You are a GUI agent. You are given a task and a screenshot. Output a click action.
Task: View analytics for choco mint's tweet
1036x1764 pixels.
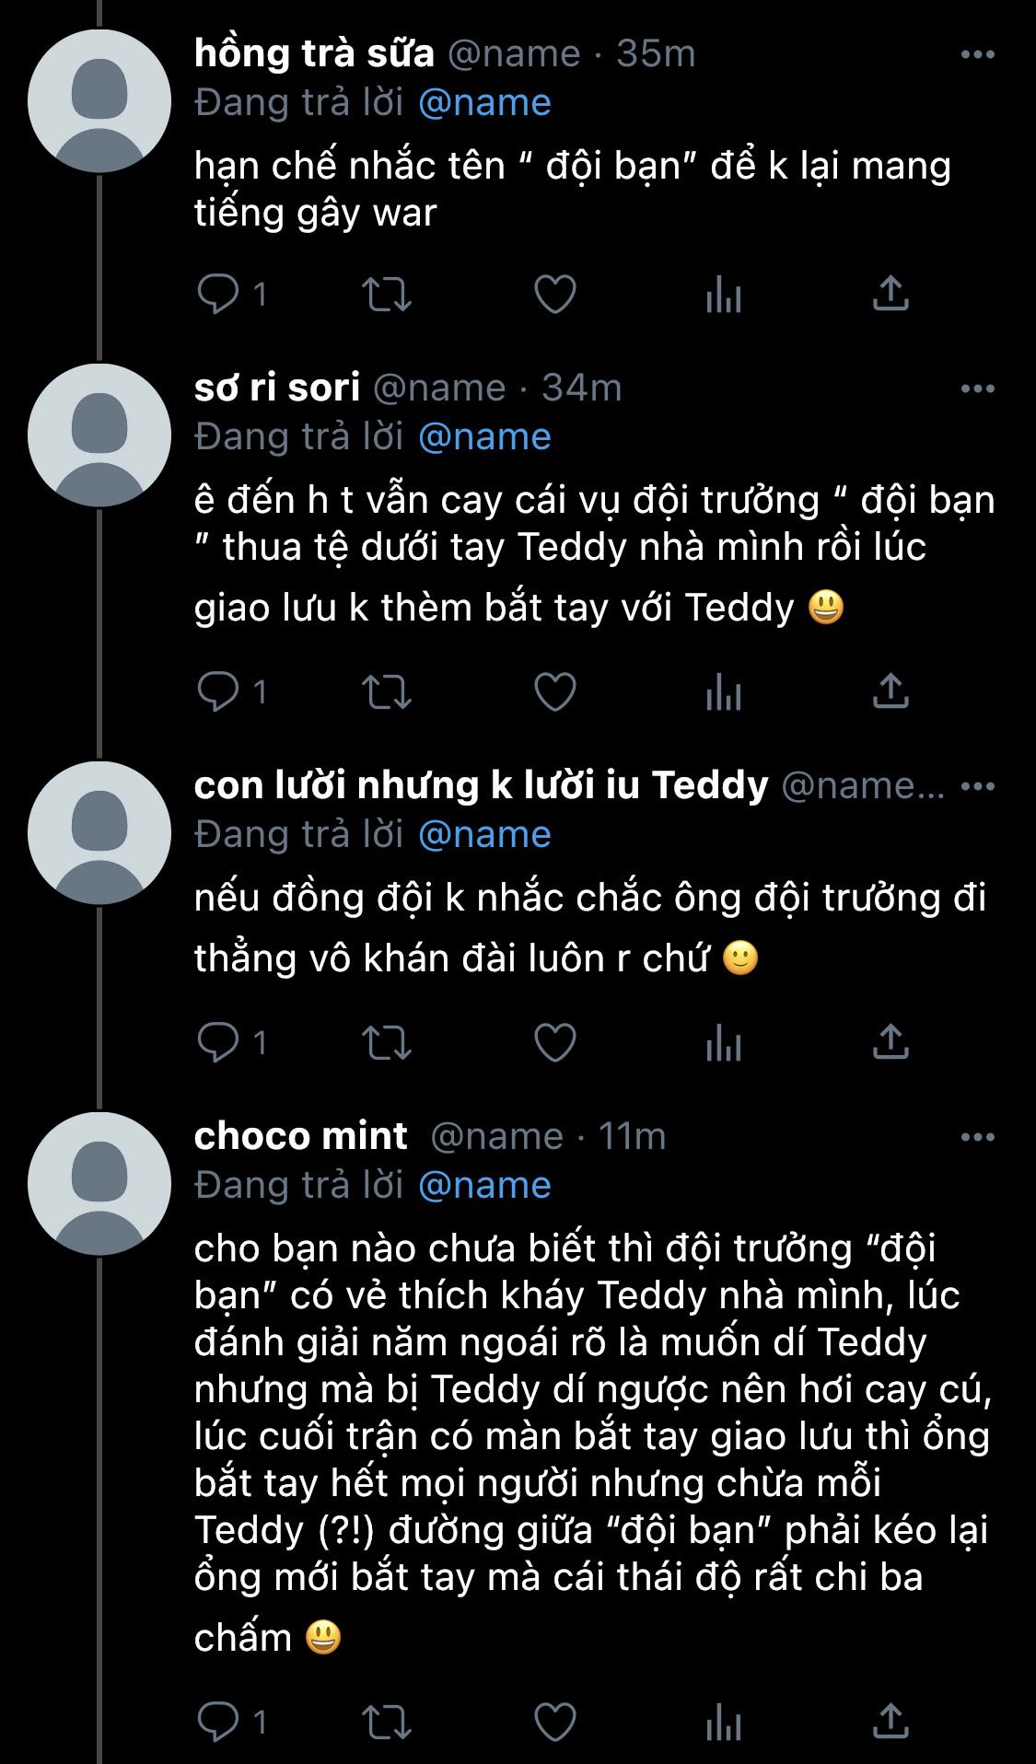tap(724, 1723)
